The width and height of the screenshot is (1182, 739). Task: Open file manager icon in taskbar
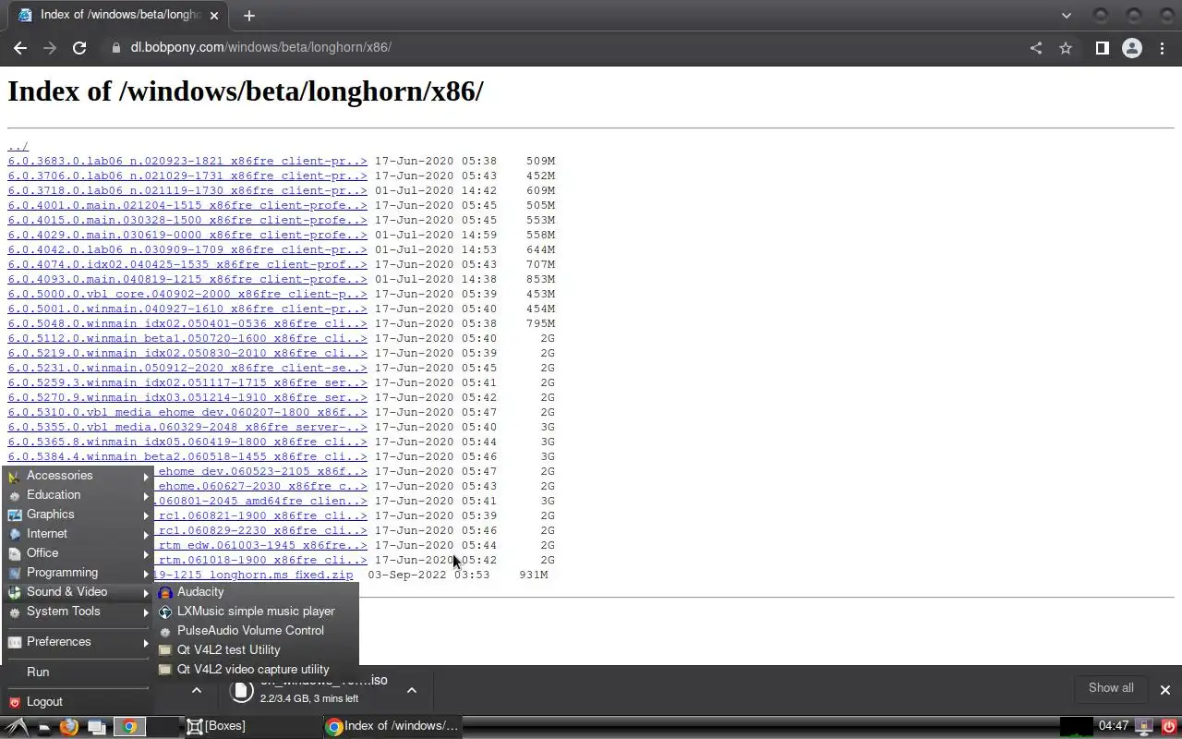43,727
